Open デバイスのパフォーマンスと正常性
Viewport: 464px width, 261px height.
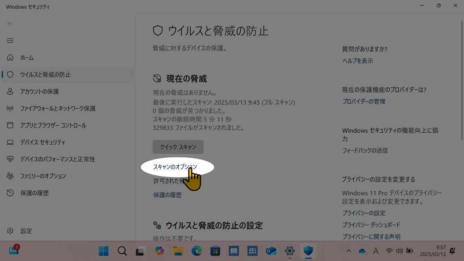pos(10,159)
